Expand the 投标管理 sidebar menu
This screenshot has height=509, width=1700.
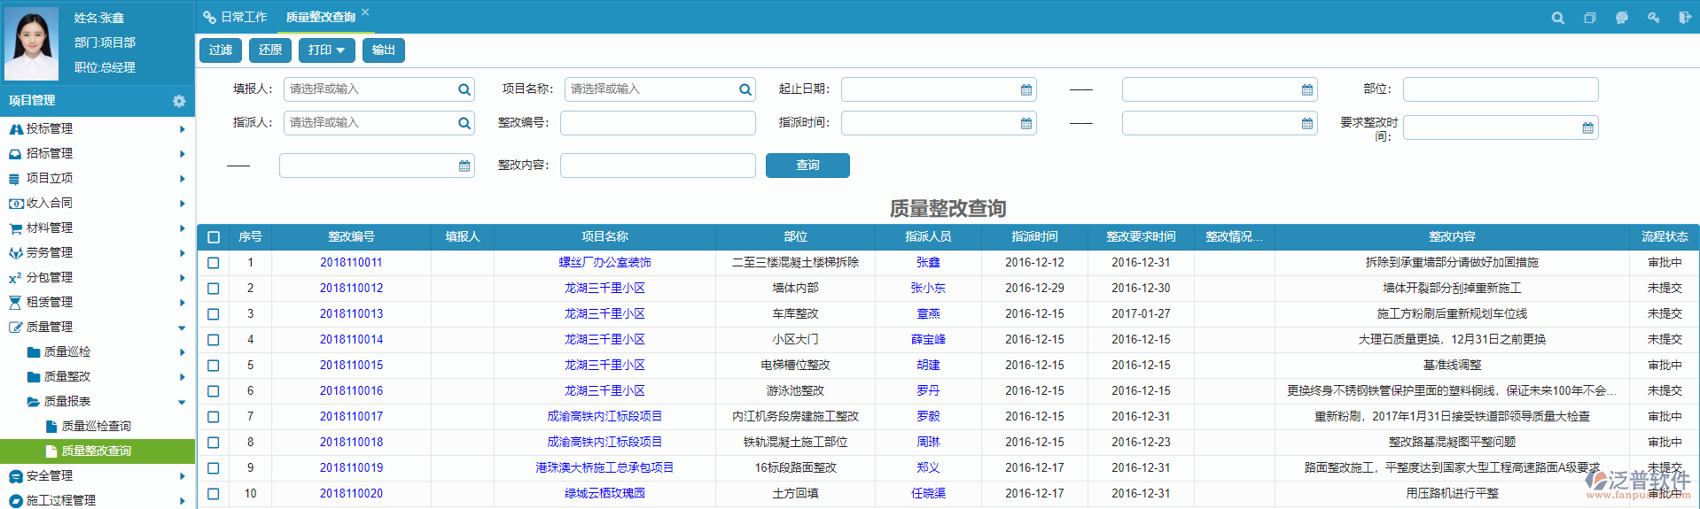click(x=97, y=129)
